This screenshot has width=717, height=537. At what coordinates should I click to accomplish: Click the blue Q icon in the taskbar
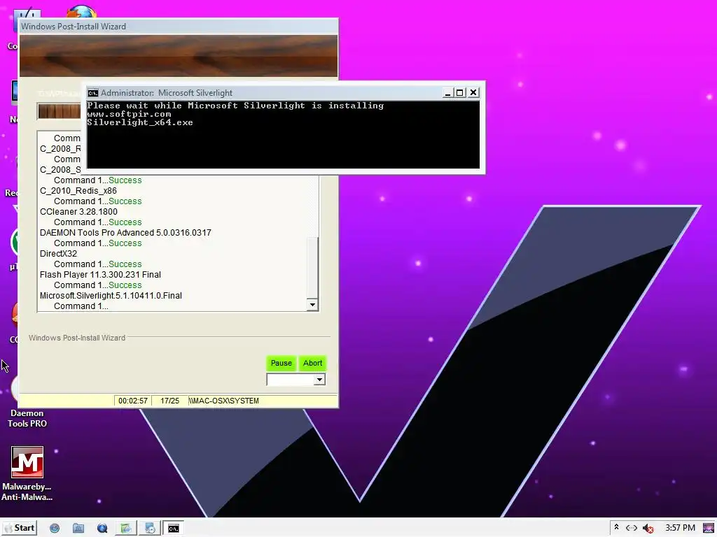click(x=102, y=529)
